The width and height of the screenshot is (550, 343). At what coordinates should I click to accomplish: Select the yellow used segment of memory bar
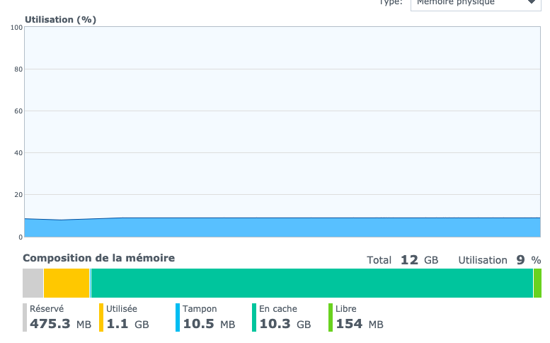pyautogui.click(x=66, y=283)
